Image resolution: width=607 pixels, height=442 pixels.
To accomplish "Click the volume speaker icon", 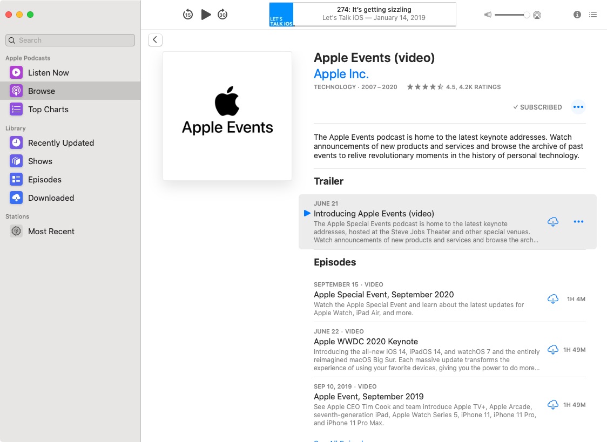I will click(x=488, y=15).
